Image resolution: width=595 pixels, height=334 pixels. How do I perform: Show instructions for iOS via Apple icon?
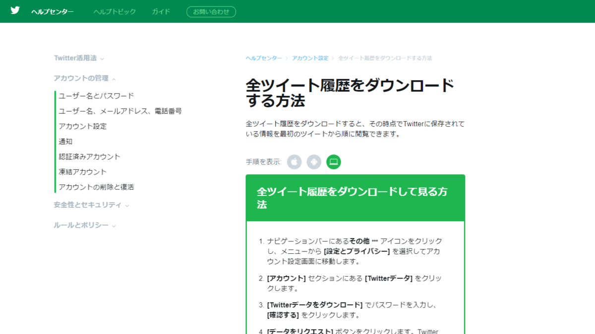coord(295,161)
